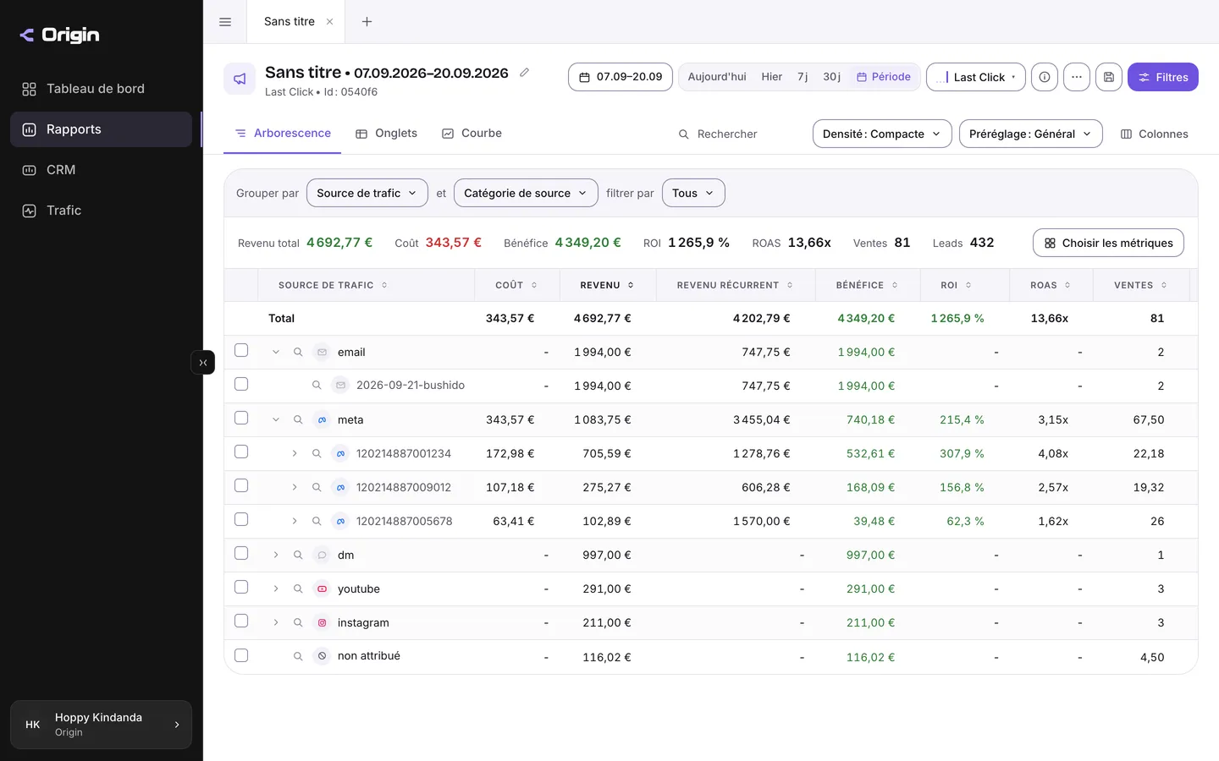The image size is (1219, 761).
Task: Click Choisir les métriques button
Action: click(1108, 243)
